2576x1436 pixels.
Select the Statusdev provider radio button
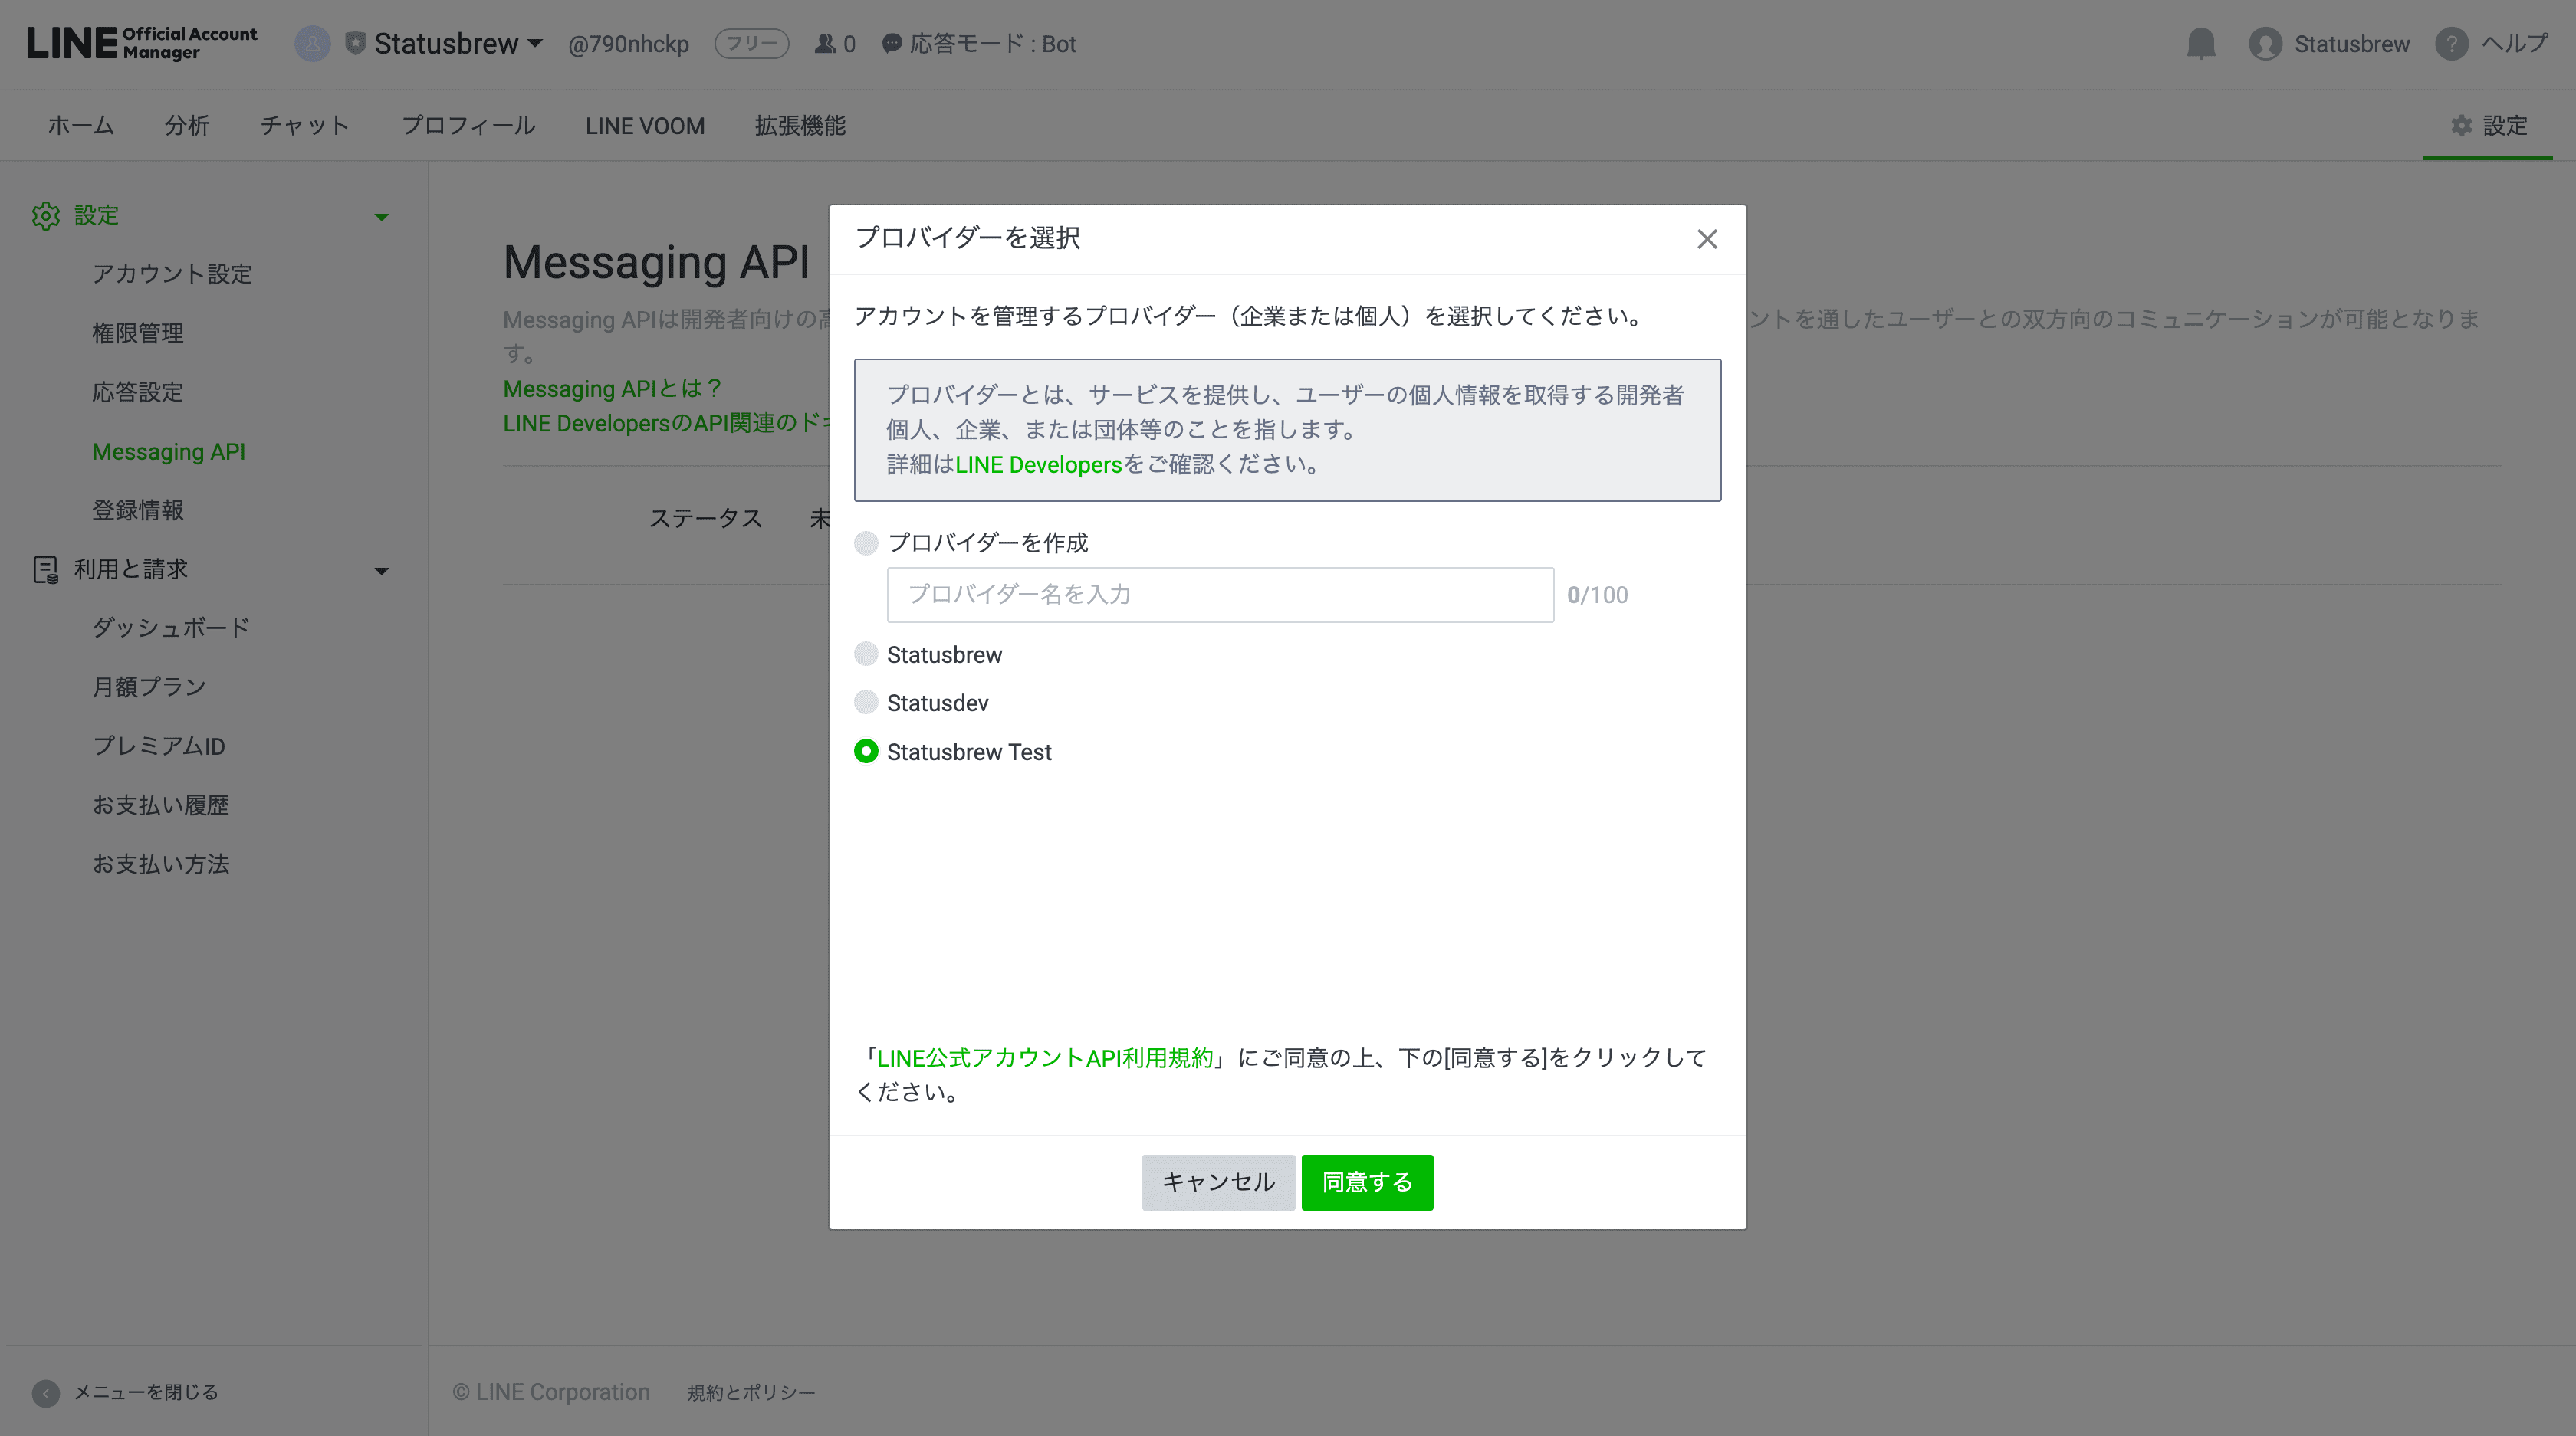pos(866,703)
